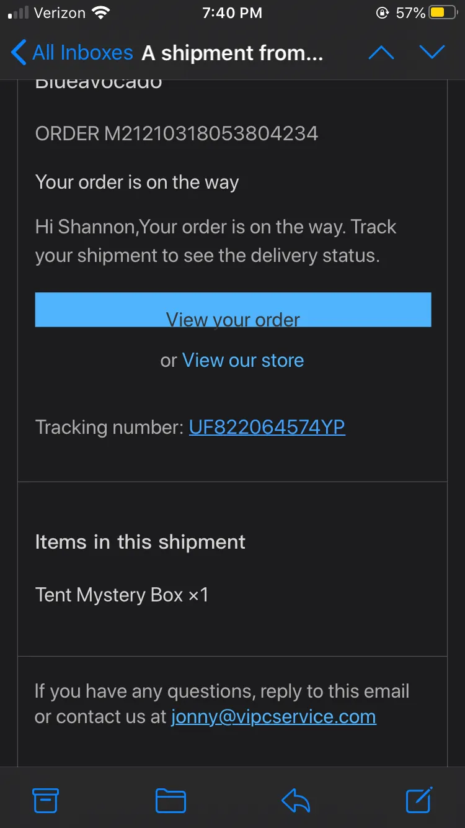
Task: Tap the 7:40 PM status bar clock
Action: (232, 13)
